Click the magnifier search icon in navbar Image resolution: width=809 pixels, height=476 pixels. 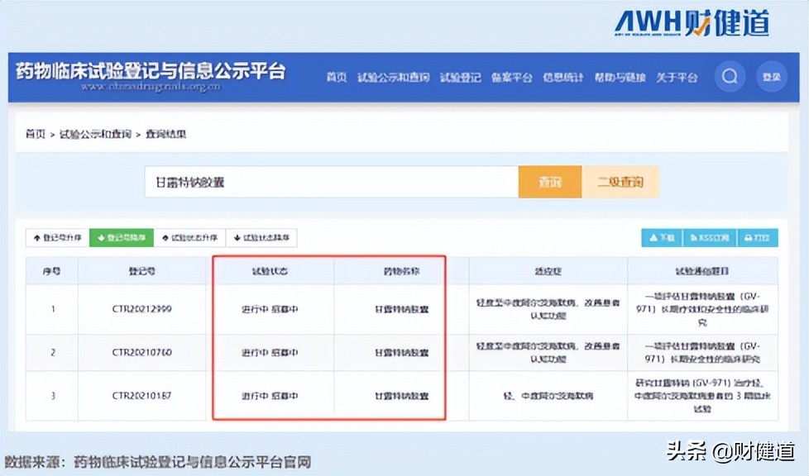[x=729, y=75]
